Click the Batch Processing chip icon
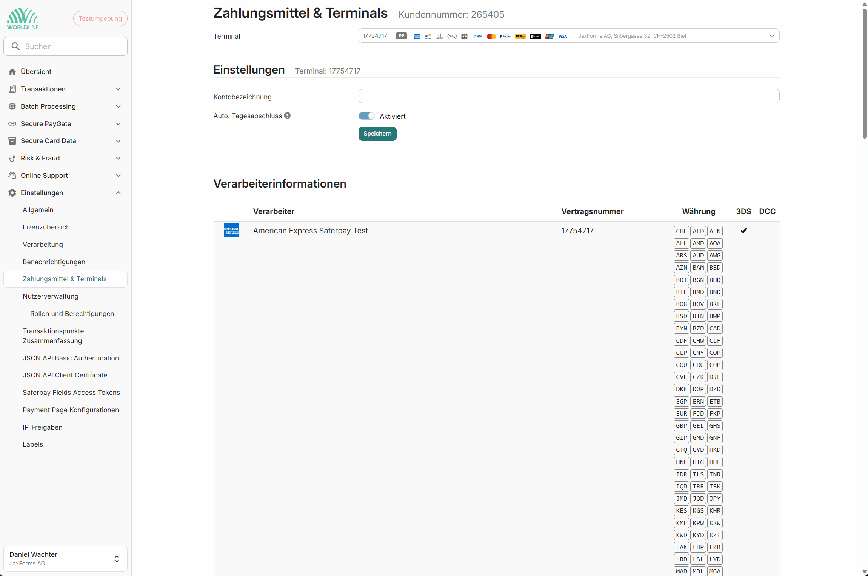The height and width of the screenshot is (576, 868). click(x=12, y=106)
